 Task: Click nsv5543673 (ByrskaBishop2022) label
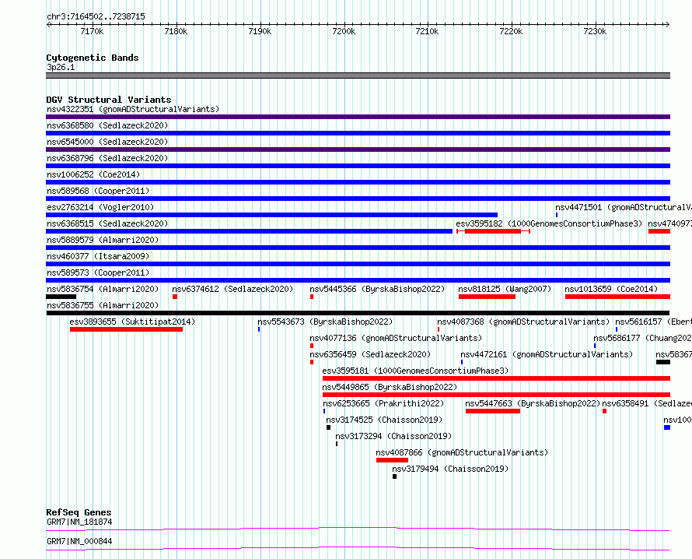325,322
